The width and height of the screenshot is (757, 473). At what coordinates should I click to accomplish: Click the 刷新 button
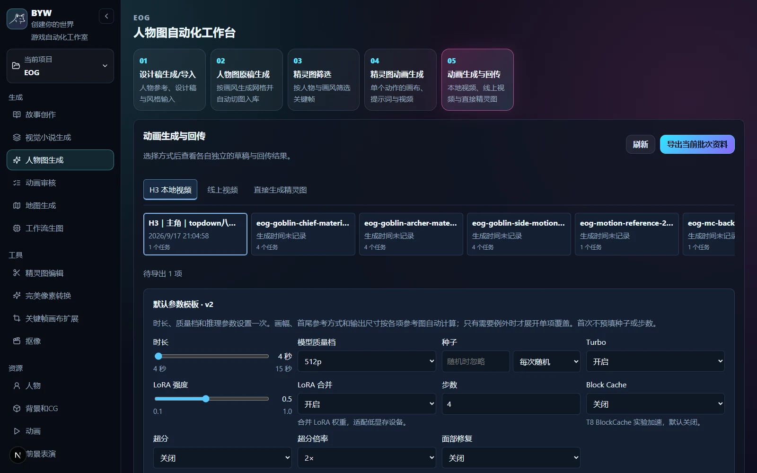pyautogui.click(x=641, y=144)
